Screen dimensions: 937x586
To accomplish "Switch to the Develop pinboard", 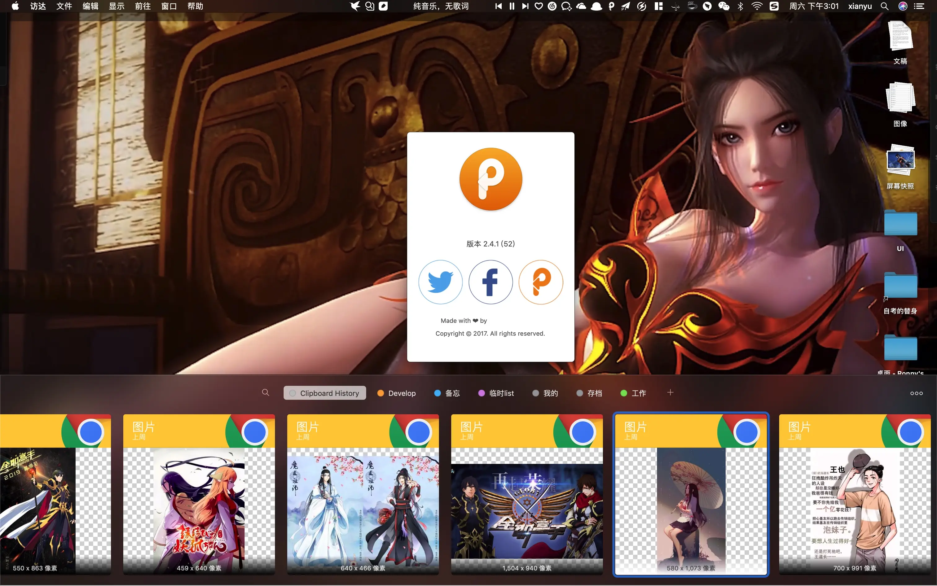I will [397, 393].
